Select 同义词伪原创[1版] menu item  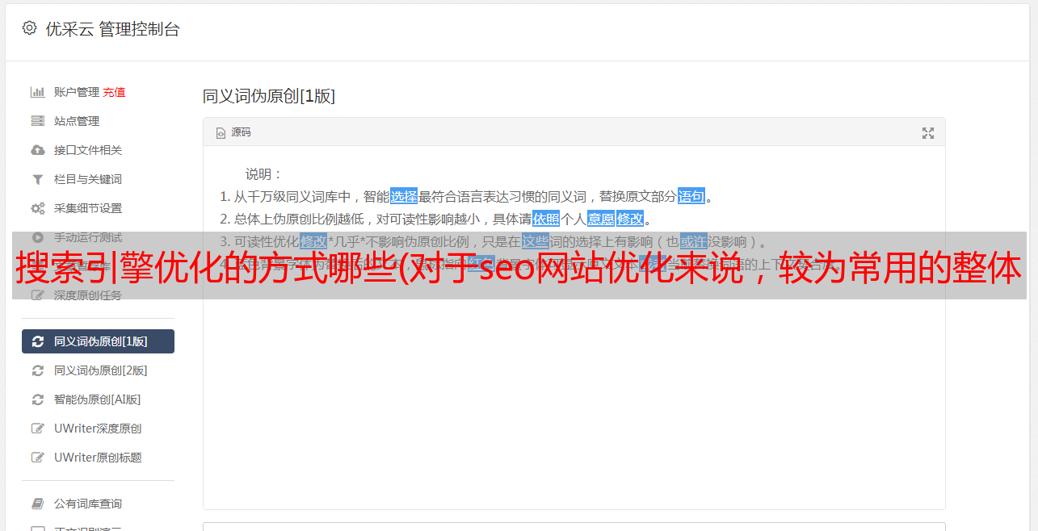click(98, 341)
